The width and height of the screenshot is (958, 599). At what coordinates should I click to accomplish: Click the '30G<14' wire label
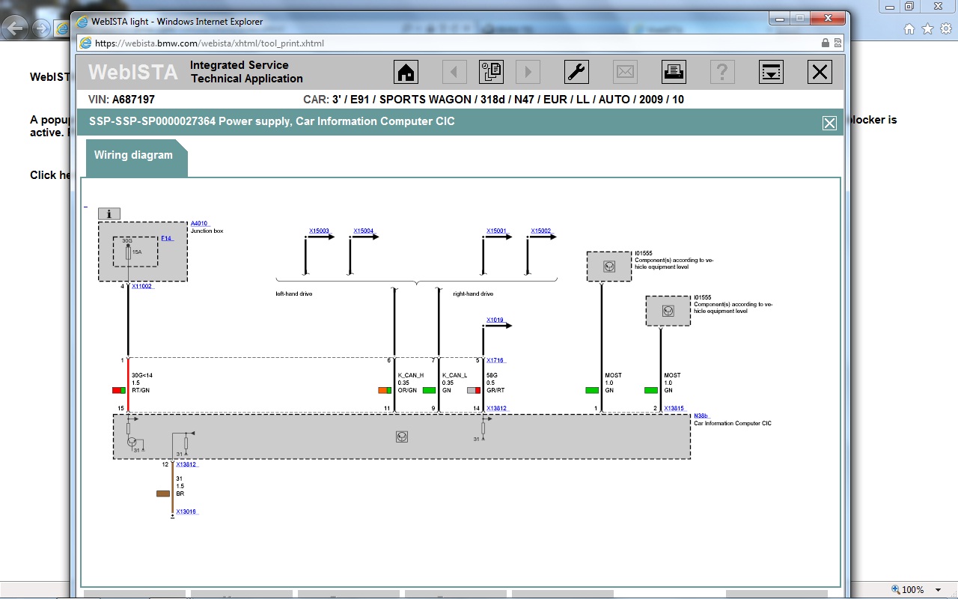[142, 375]
